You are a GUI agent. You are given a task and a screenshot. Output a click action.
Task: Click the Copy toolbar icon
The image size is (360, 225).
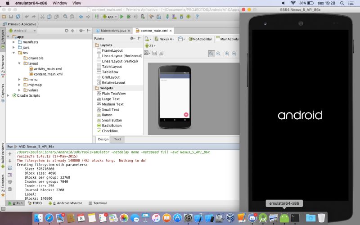[49, 17]
